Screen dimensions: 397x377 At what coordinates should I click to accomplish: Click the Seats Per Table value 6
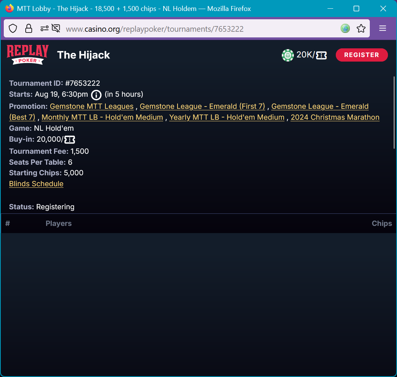click(x=70, y=162)
